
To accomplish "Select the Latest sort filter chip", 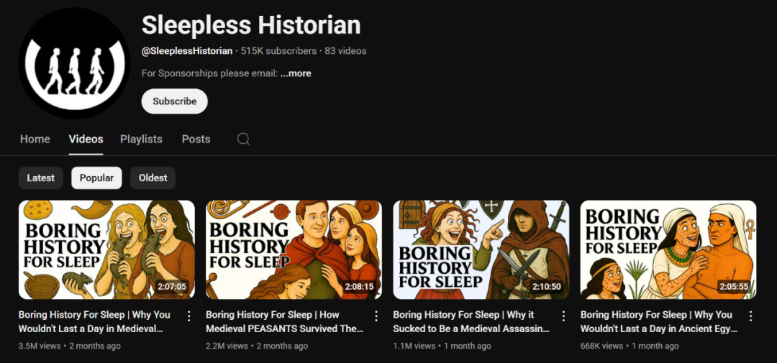I will click(x=41, y=178).
